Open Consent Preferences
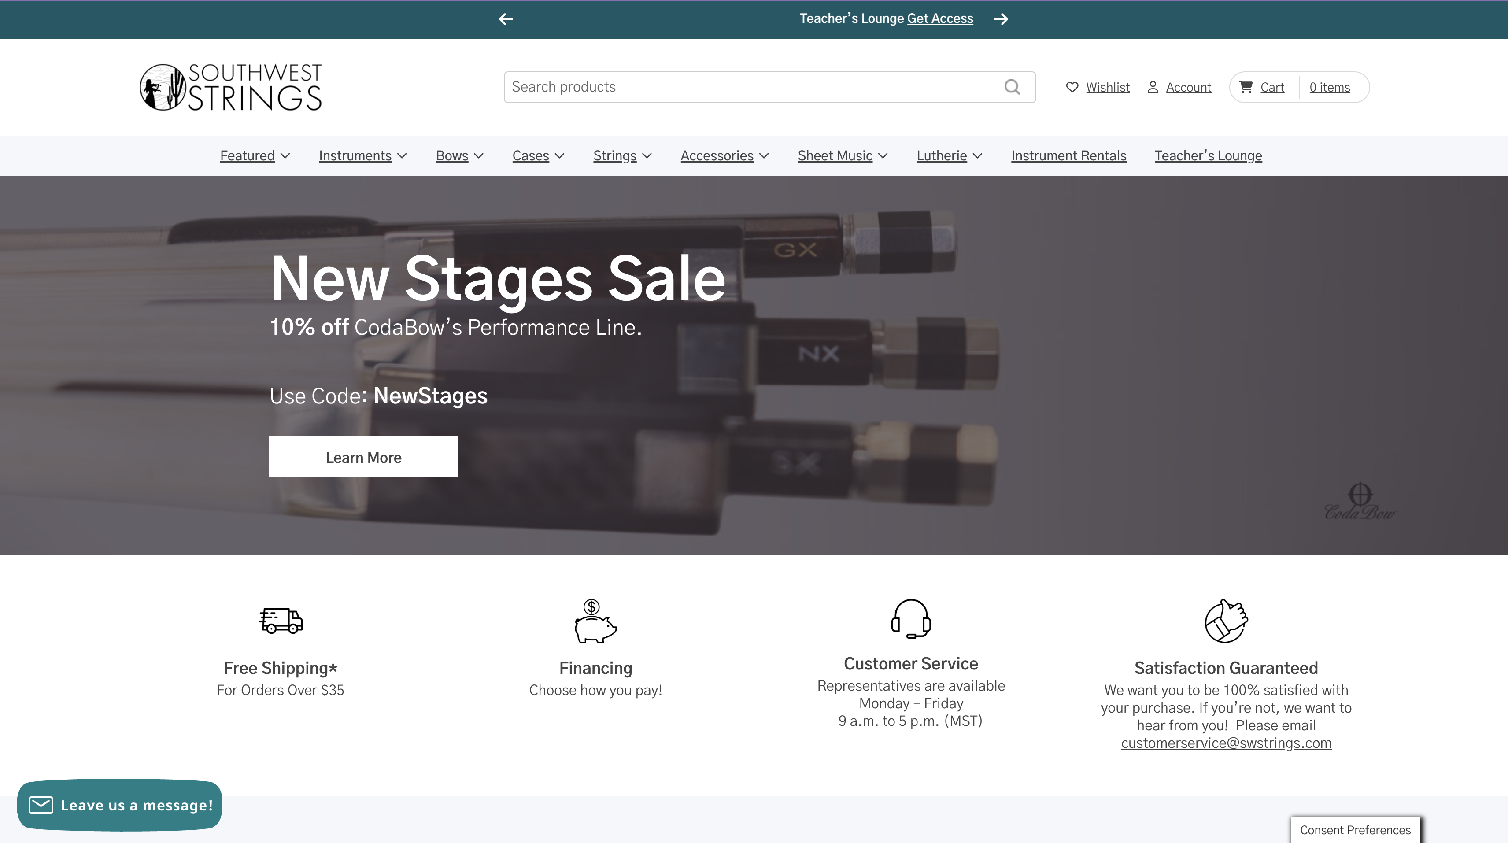Viewport: 1508px width, 843px height. coord(1355,830)
